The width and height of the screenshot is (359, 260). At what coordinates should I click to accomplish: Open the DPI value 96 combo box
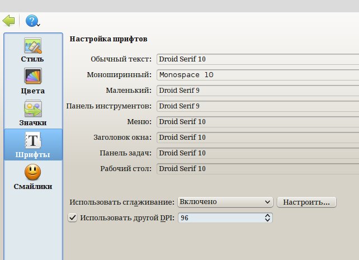tap(225, 218)
